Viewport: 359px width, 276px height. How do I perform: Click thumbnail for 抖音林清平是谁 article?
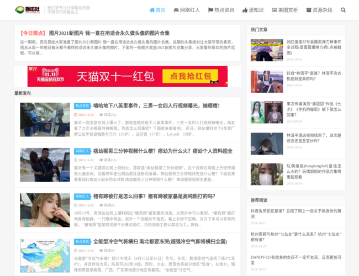[267, 82]
